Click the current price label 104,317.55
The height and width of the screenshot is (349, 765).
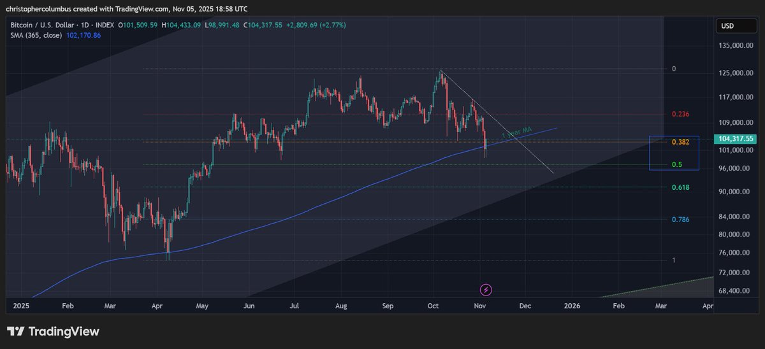pos(736,138)
